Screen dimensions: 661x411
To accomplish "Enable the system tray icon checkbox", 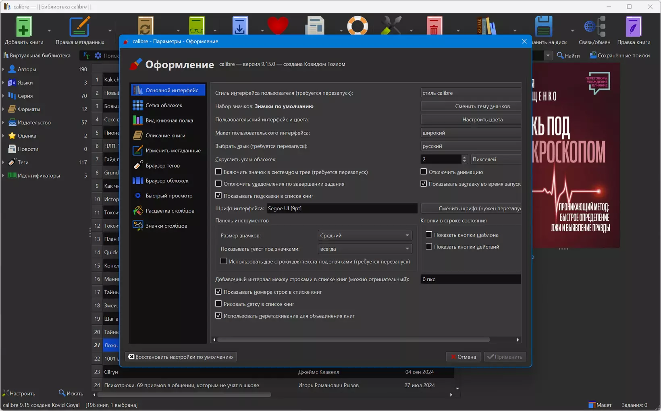I will click(218, 172).
